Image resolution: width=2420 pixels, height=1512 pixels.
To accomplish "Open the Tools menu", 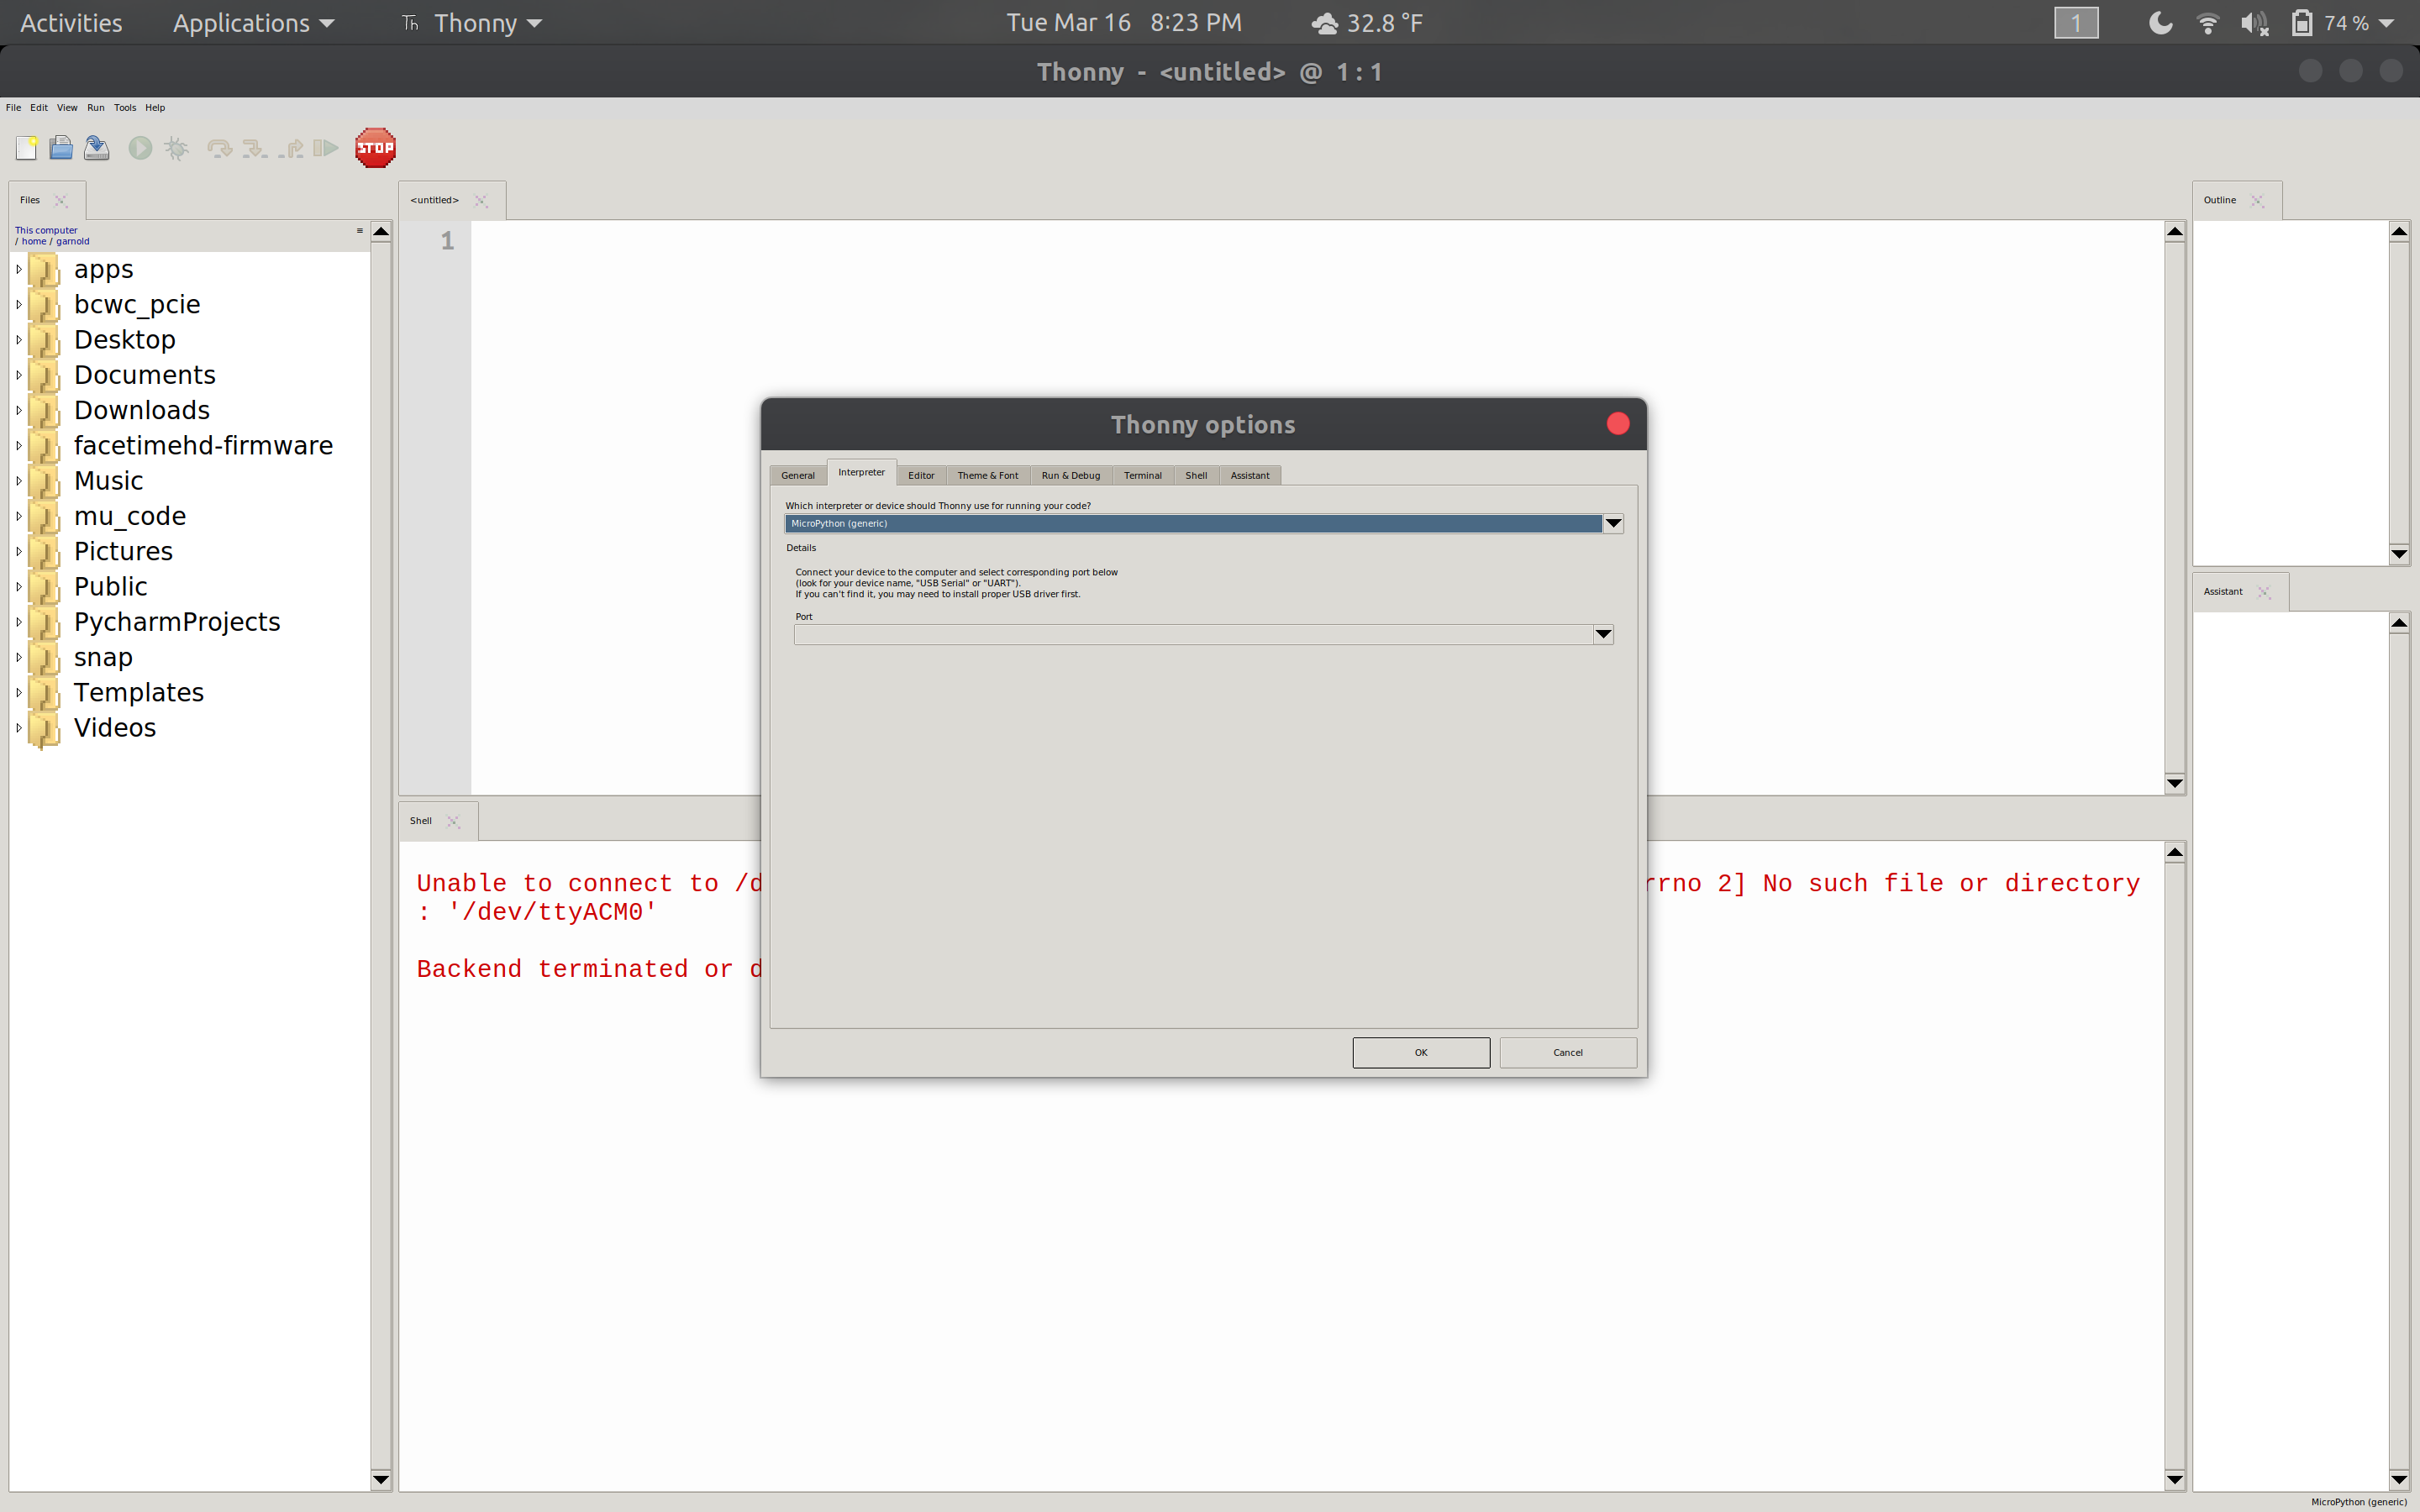I will click(x=125, y=108).
